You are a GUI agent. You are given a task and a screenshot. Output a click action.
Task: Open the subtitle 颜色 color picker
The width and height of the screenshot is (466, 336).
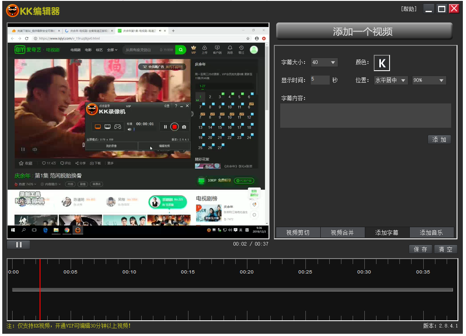pos(382,63)
